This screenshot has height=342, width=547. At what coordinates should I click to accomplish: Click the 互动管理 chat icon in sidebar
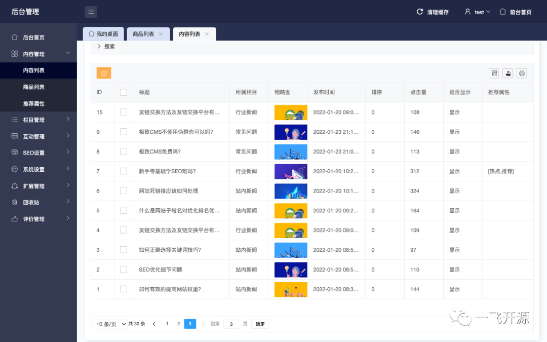coord(15,136)
